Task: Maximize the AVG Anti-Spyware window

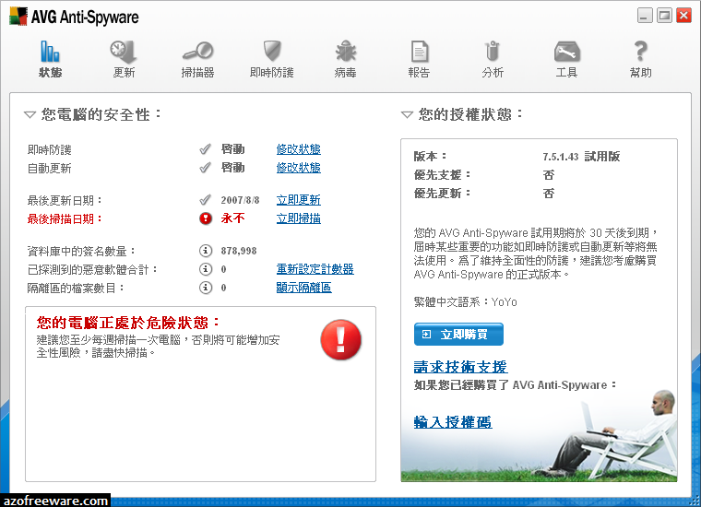Action: pos(664,16)
